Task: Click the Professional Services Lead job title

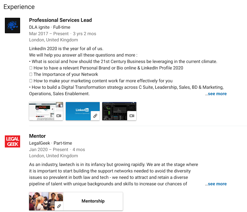Action: [60, 20]
